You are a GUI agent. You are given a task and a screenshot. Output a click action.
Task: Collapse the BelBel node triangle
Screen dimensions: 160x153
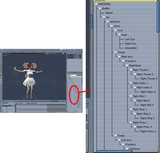click(x=100, y=8)
